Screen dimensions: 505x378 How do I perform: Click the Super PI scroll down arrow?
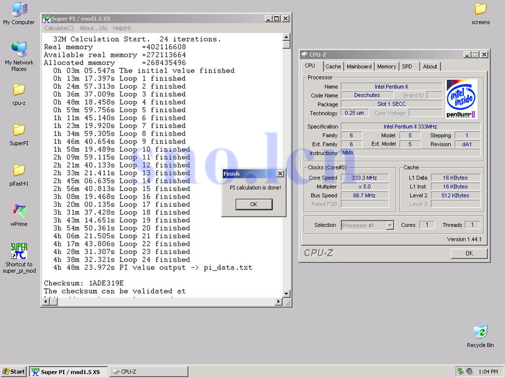click(287, 294)
